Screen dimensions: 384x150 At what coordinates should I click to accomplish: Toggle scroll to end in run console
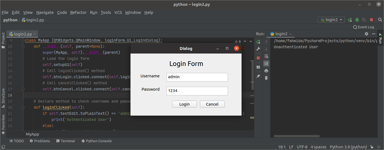click(x=266, y=63)
